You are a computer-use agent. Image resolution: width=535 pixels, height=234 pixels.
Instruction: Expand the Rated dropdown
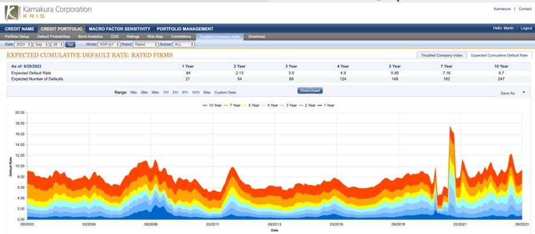[146, 45]
